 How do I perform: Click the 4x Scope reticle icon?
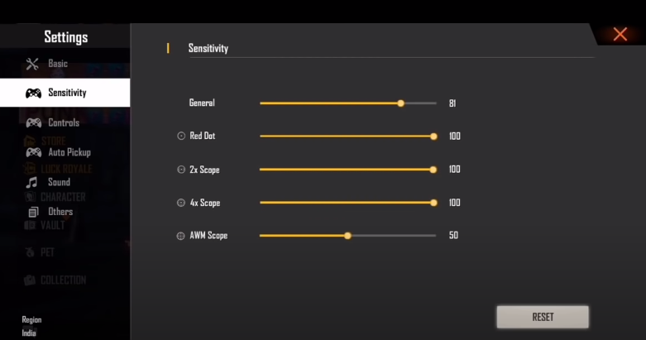[181, 203]
